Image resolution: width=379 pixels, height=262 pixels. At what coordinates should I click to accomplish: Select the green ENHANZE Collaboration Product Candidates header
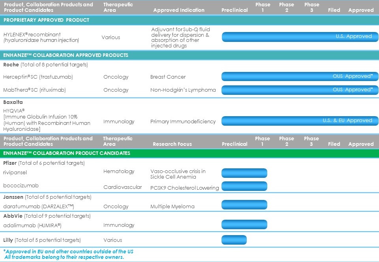tap(66, 153)
